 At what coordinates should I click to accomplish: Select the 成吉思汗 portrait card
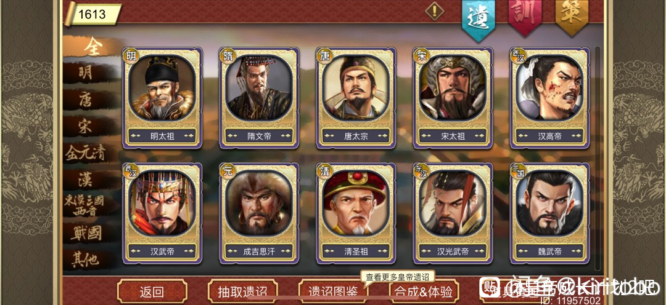(x=259, y=213)
